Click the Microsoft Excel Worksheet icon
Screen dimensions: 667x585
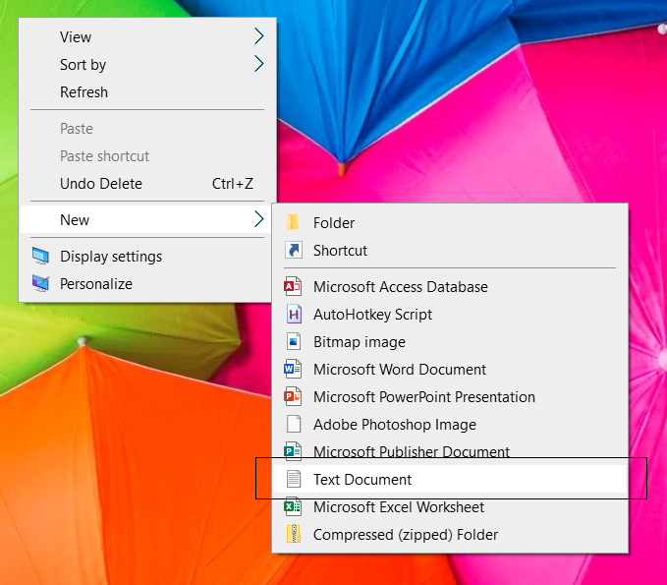[293, 506]
